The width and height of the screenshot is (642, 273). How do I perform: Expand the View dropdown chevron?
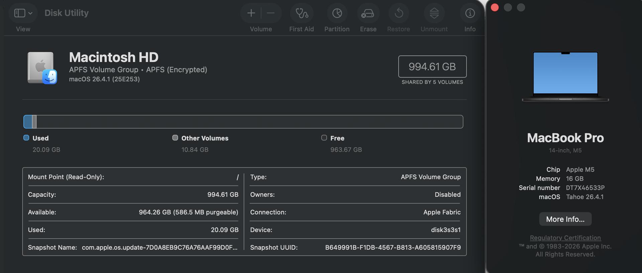[30, 13]
